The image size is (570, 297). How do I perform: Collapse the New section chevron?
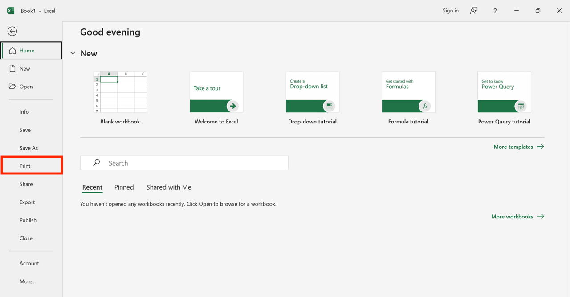click(73, 53)
